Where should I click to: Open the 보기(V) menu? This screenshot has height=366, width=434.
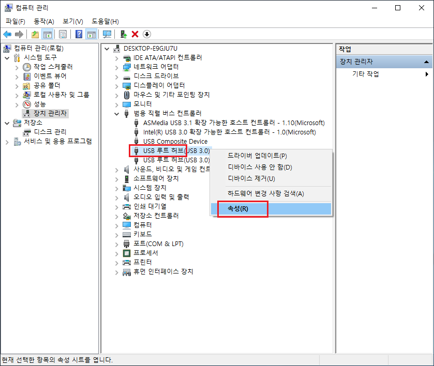pyautogui.click(x=73, y=22)
